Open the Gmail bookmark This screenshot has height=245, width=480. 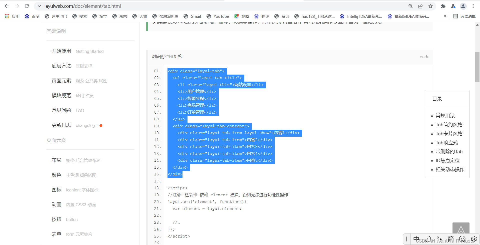coord(192,16)
